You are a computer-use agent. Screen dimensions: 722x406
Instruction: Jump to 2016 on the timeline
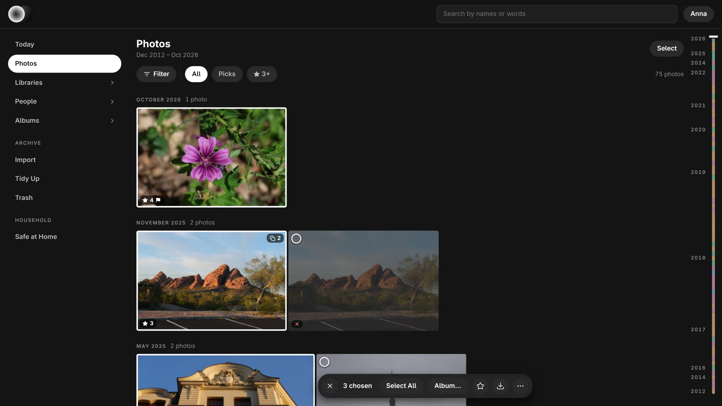(698, 368)
